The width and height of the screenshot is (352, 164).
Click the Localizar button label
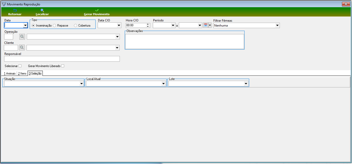click(42, 14)
